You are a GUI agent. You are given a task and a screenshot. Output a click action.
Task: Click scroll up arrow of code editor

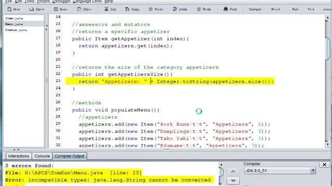pyautogui.click(x=327, y=18)
